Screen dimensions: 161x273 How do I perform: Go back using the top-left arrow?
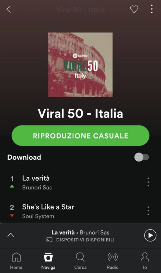[9, 9]
